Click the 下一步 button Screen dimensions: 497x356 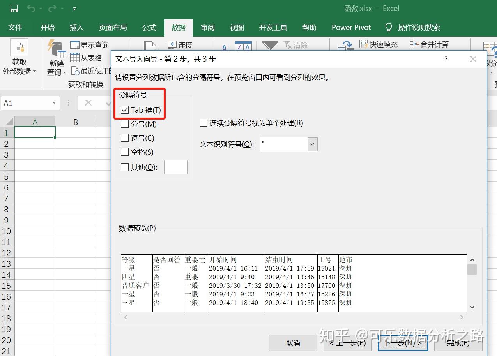point(403,343)
